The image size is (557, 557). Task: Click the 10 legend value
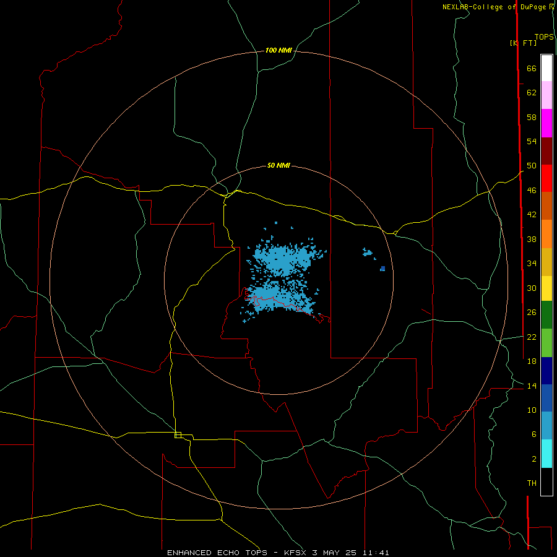point(532,410)
